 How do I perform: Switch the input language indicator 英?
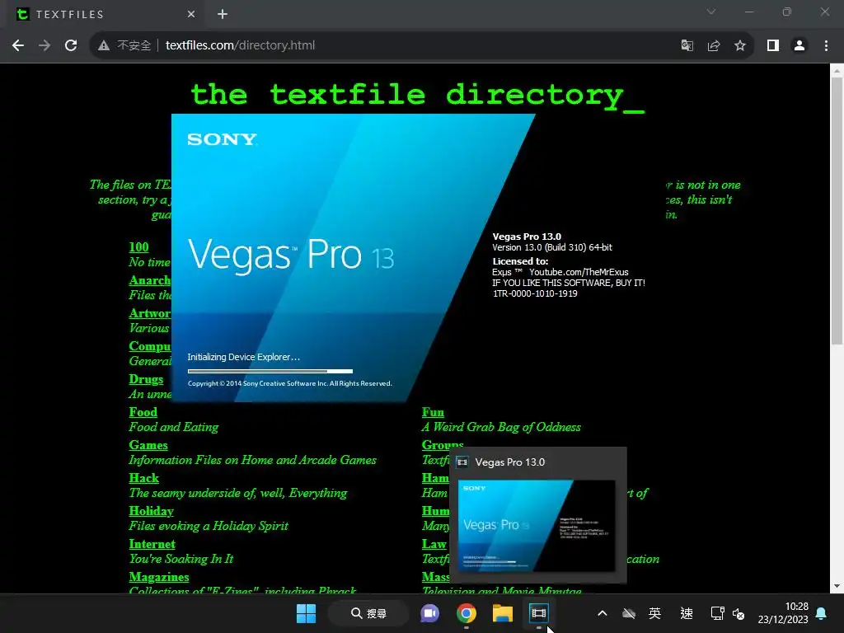coord(654,613)
